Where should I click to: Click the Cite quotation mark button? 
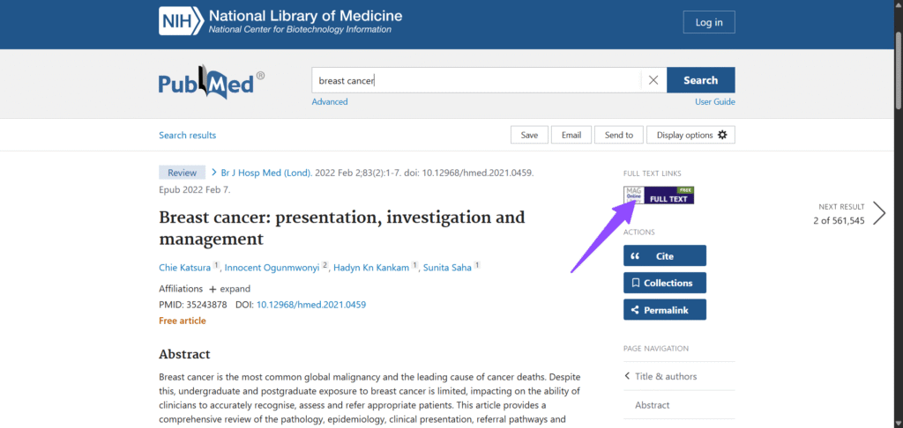pyautogui.click(x=664, y=256)
